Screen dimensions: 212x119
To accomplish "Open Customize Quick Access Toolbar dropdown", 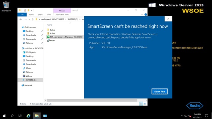I will pyautogui.click(x=31, y=10).
